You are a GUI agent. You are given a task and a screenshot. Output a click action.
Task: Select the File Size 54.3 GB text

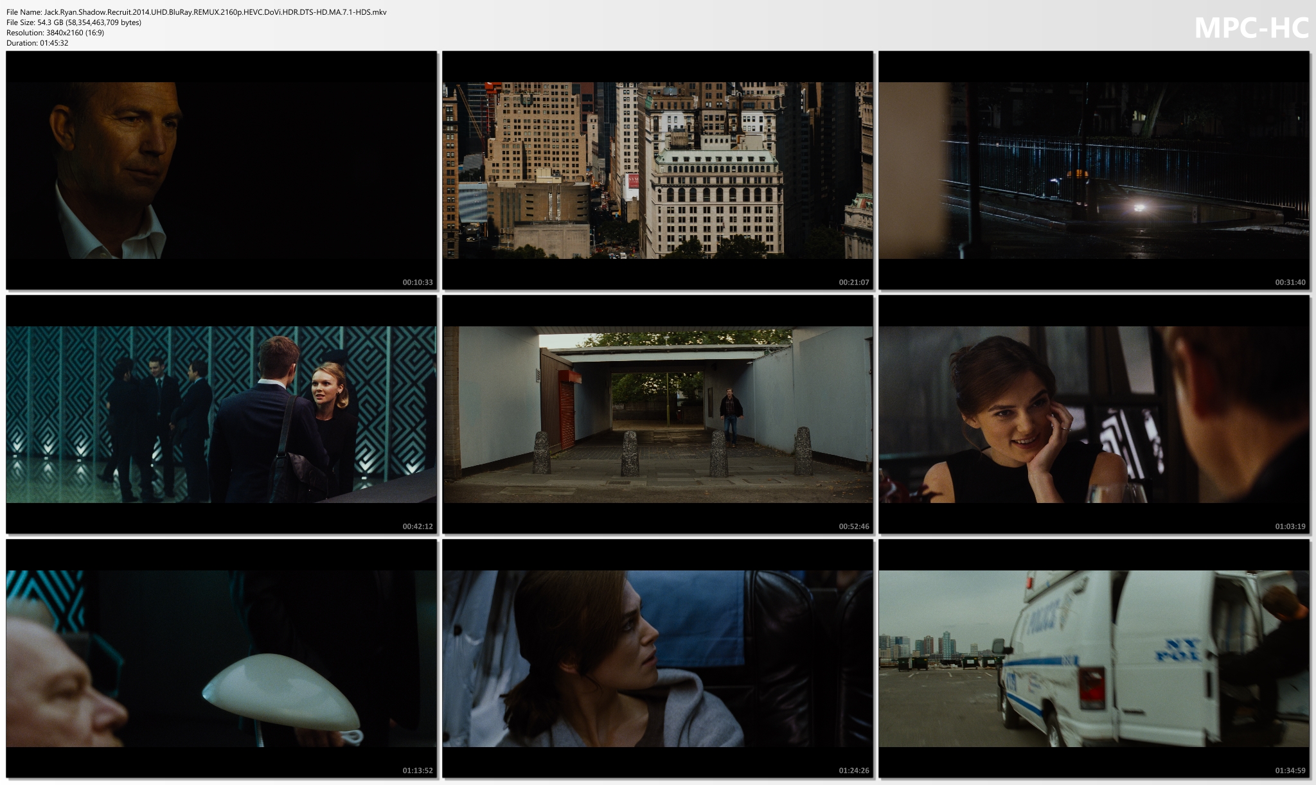[74, 22]
